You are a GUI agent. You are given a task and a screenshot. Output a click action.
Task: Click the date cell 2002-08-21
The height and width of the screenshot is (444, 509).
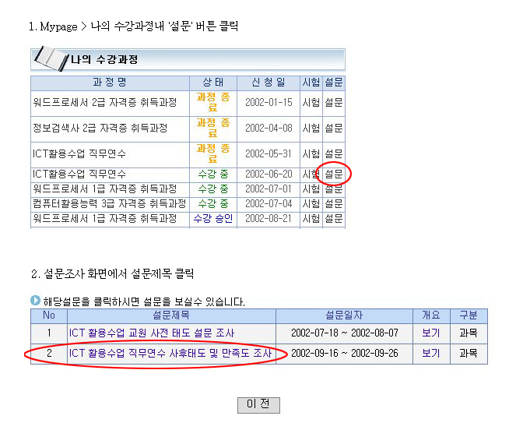tap(269, 219)
